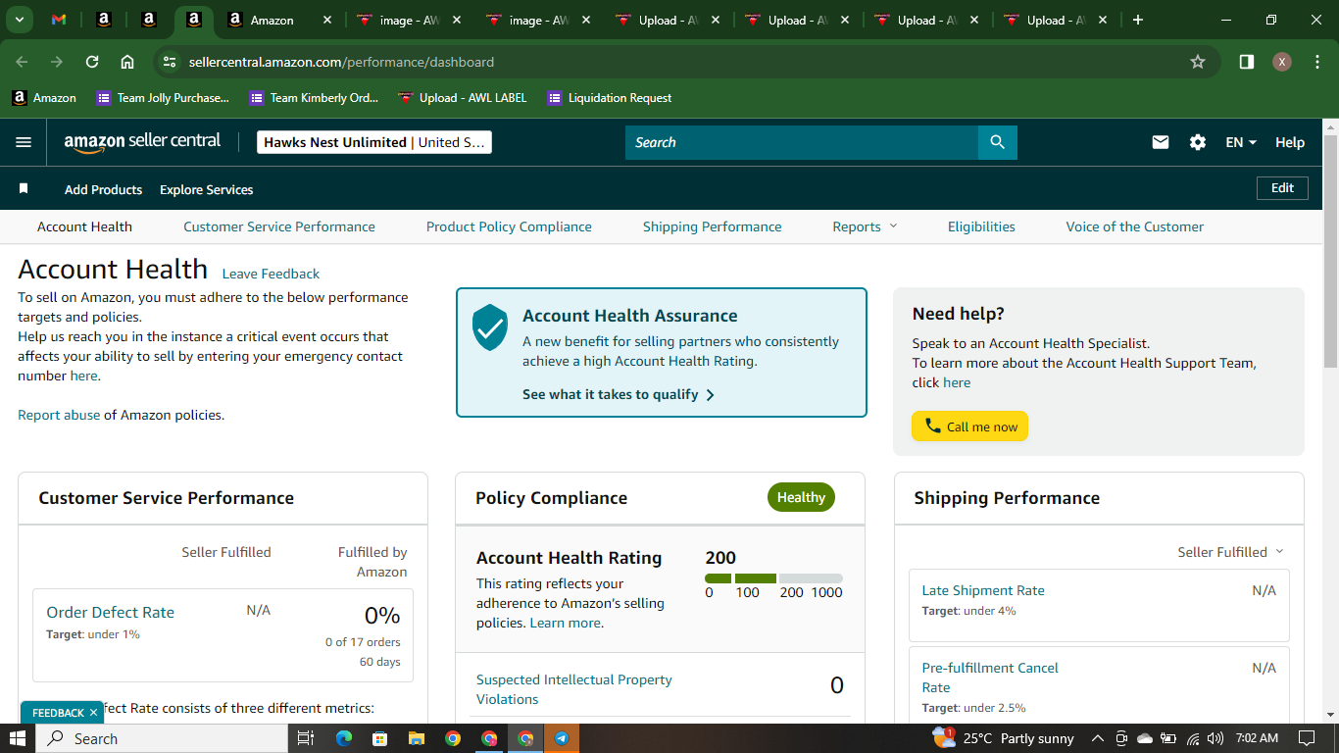This screenshot has height=753, width=1339.
Task: Click the bookmark flag icon
Action: [x=24, y=188]
